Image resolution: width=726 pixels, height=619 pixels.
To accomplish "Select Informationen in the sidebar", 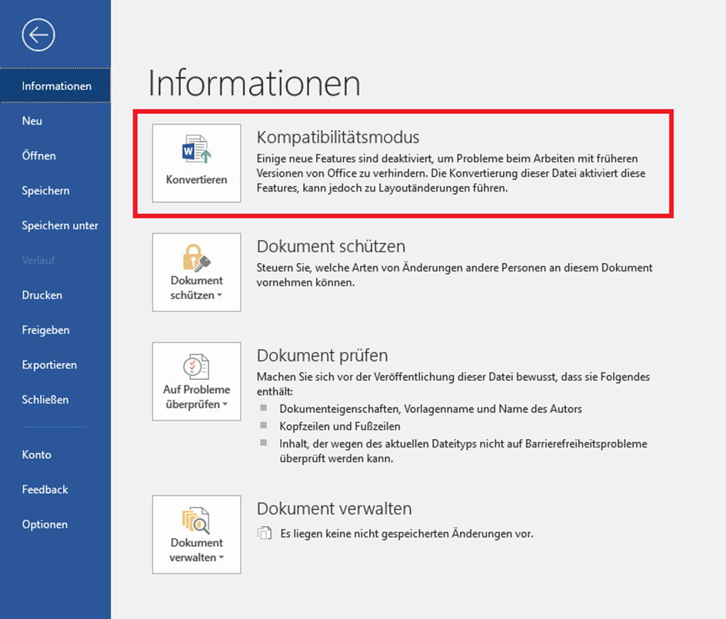I will (x=56, y=86).
